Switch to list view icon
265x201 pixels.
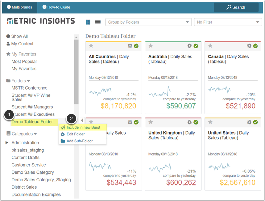pos(98,22)
